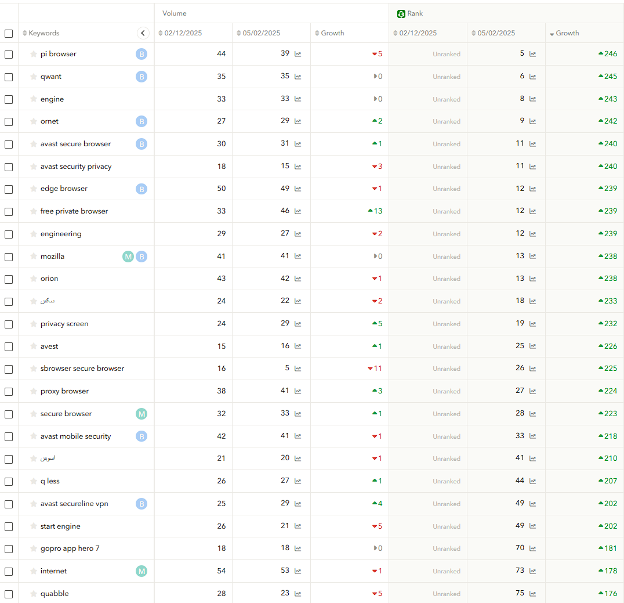Open rank chart for qwant

click(532, 77)
